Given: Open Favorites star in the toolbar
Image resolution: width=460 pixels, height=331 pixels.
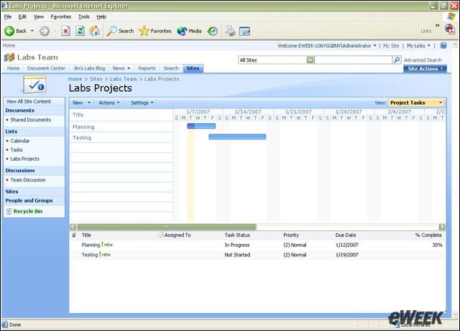Looking at the screenshot, I should coord(155,31).
